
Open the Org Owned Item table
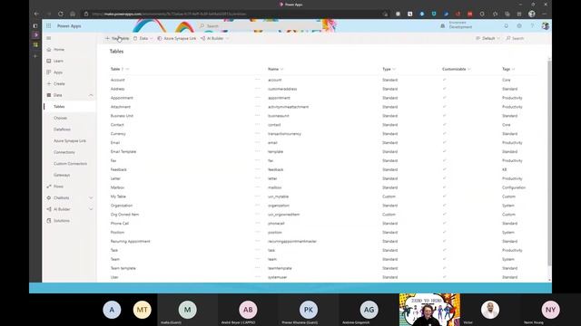point(124,215)
